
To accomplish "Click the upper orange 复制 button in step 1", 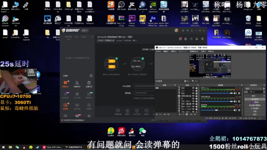I will [x=112, y=61].
